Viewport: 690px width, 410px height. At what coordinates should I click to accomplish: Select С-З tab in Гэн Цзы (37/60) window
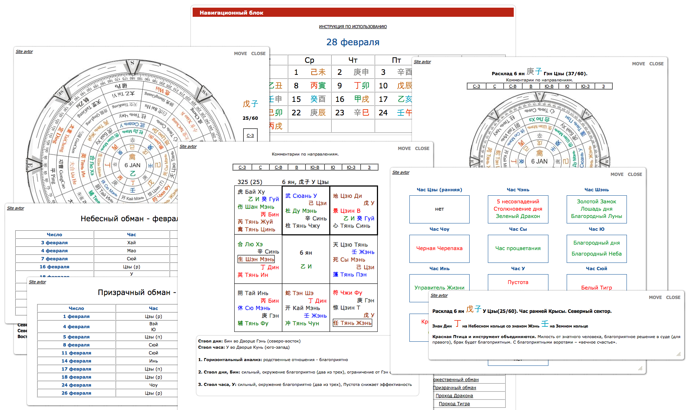(476, 86)
